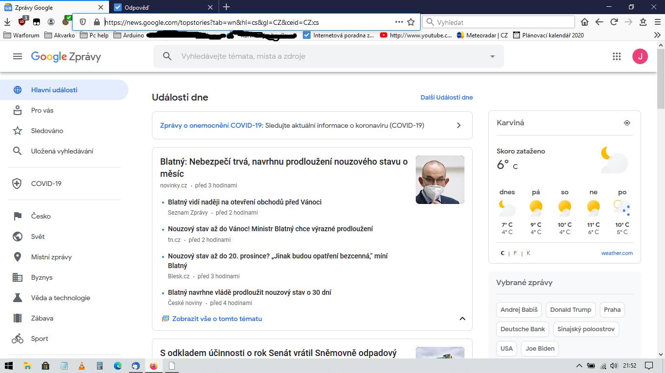
Task: Expand search options dropdown arrow
Action: [492, 56]
